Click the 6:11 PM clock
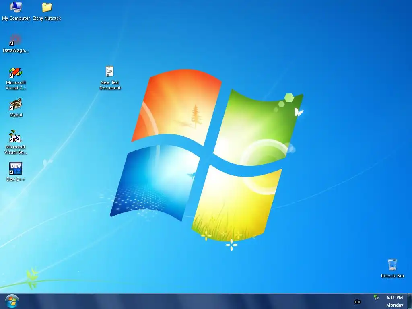This screenshot has width=412, height=309. [x=395, y=297]
